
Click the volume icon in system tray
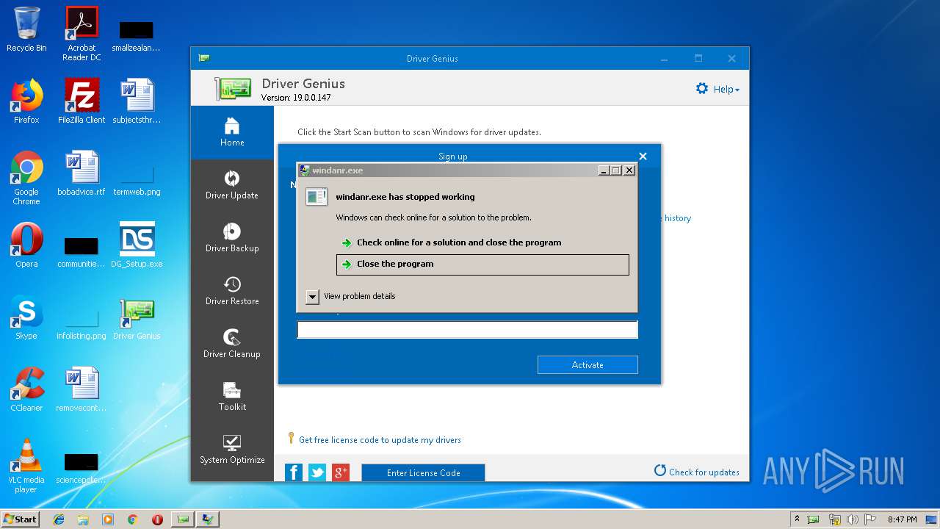[x=852, y=519]
